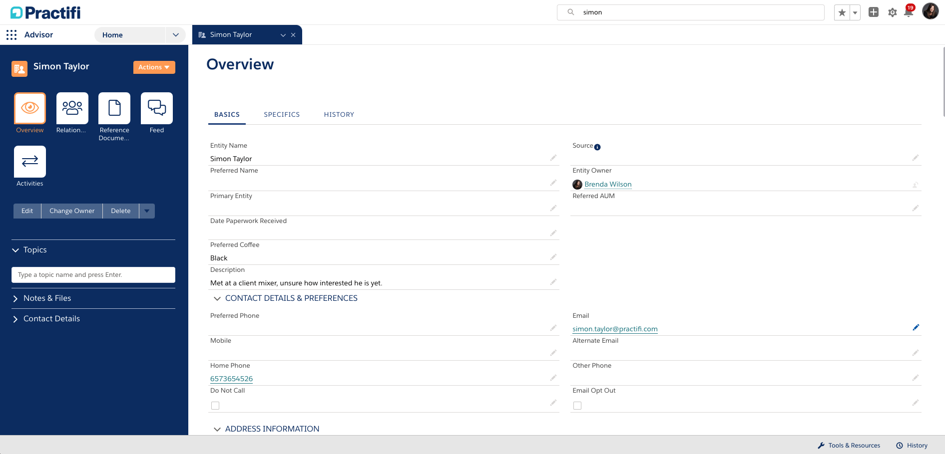
Task: Click the global search box
Action: [x=691, y=12]
